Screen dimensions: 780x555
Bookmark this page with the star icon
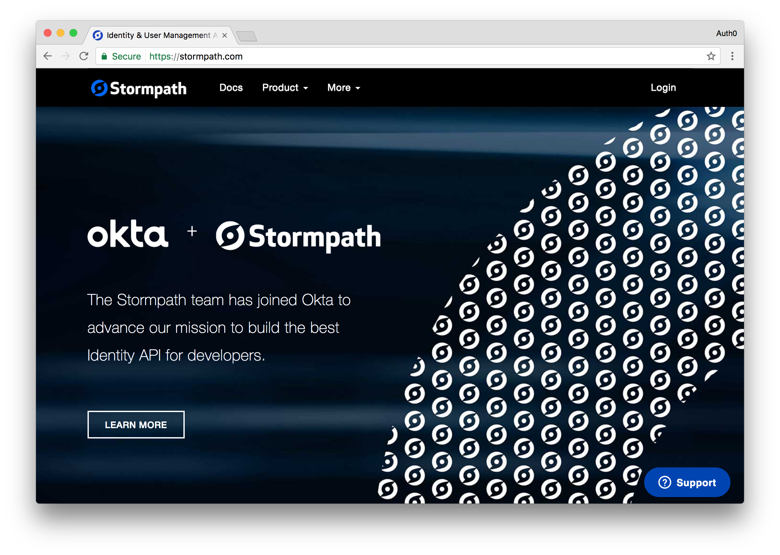(711, 56)
